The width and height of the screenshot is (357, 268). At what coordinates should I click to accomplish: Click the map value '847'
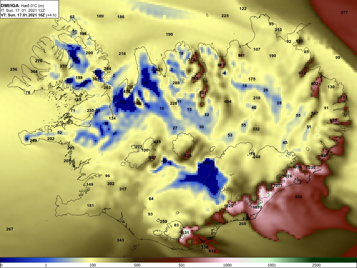325,156
